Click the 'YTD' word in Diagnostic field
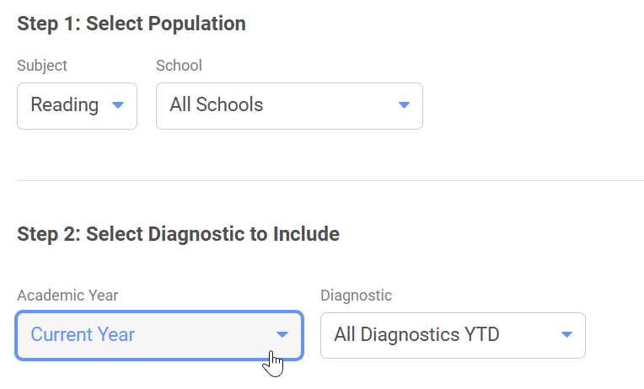644x389 pixels. coord(481,335)
